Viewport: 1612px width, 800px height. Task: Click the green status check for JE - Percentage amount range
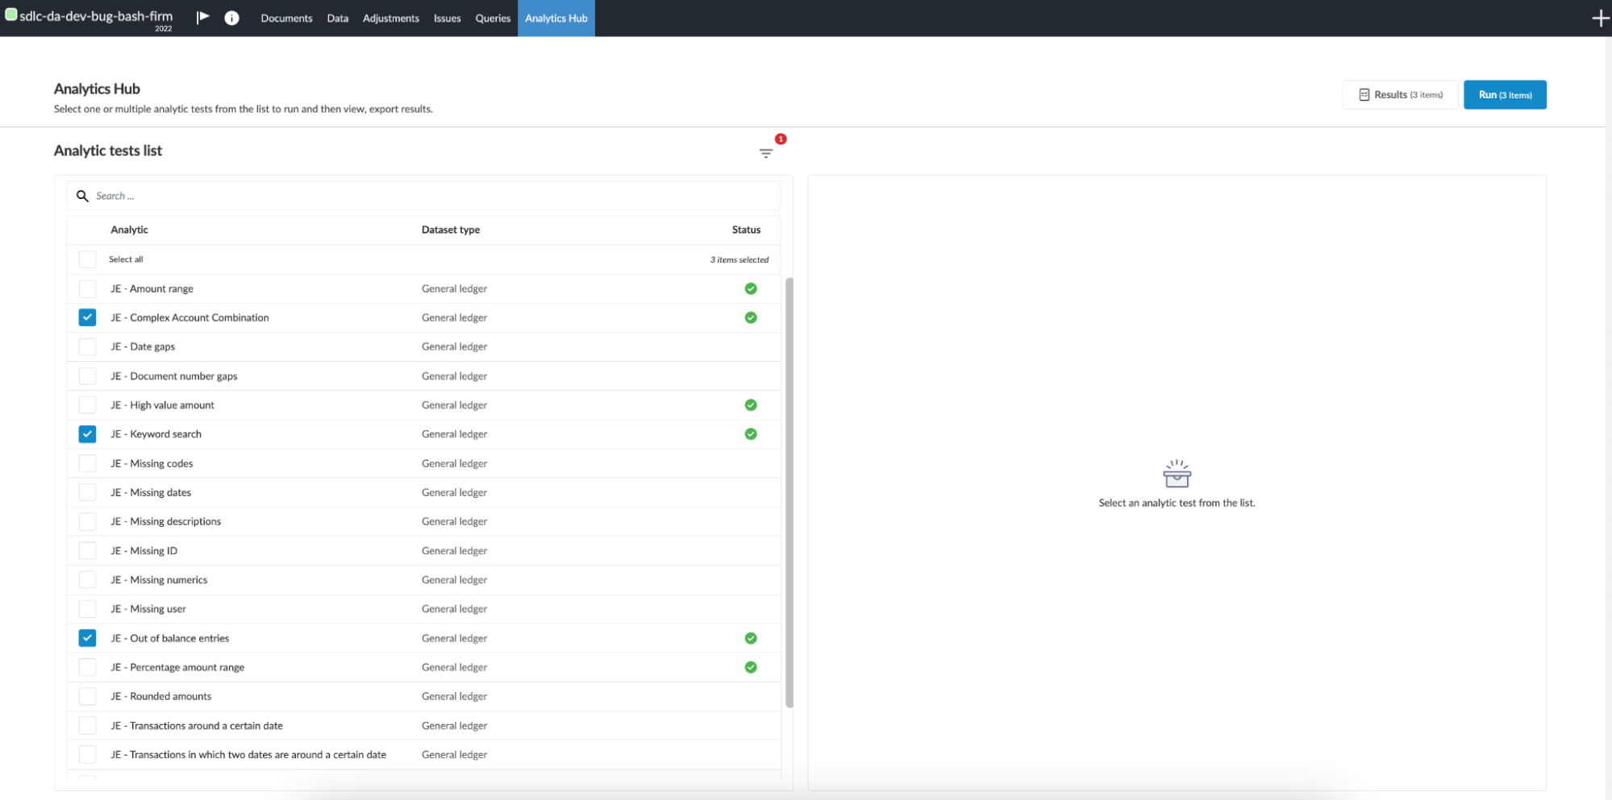751,667
